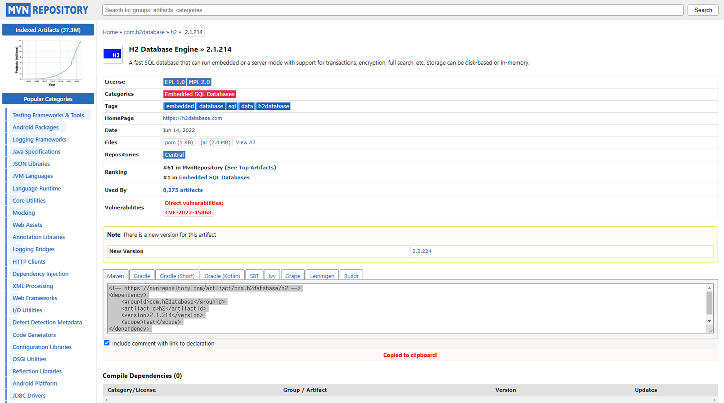Open 8,275 artifacts used-by link

coord(183,190)
